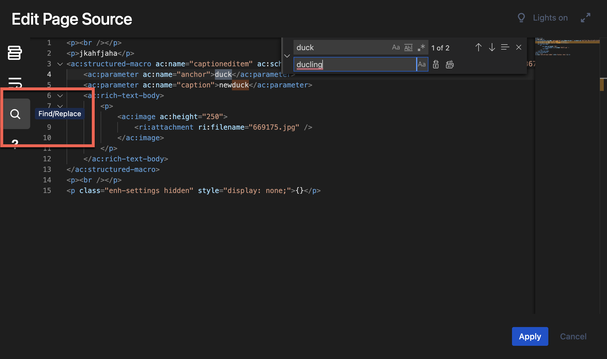The height and width of the screenshot is (359, 607).
Task: Click the vertical scrollbar match marker
Action: pos(602,85)
